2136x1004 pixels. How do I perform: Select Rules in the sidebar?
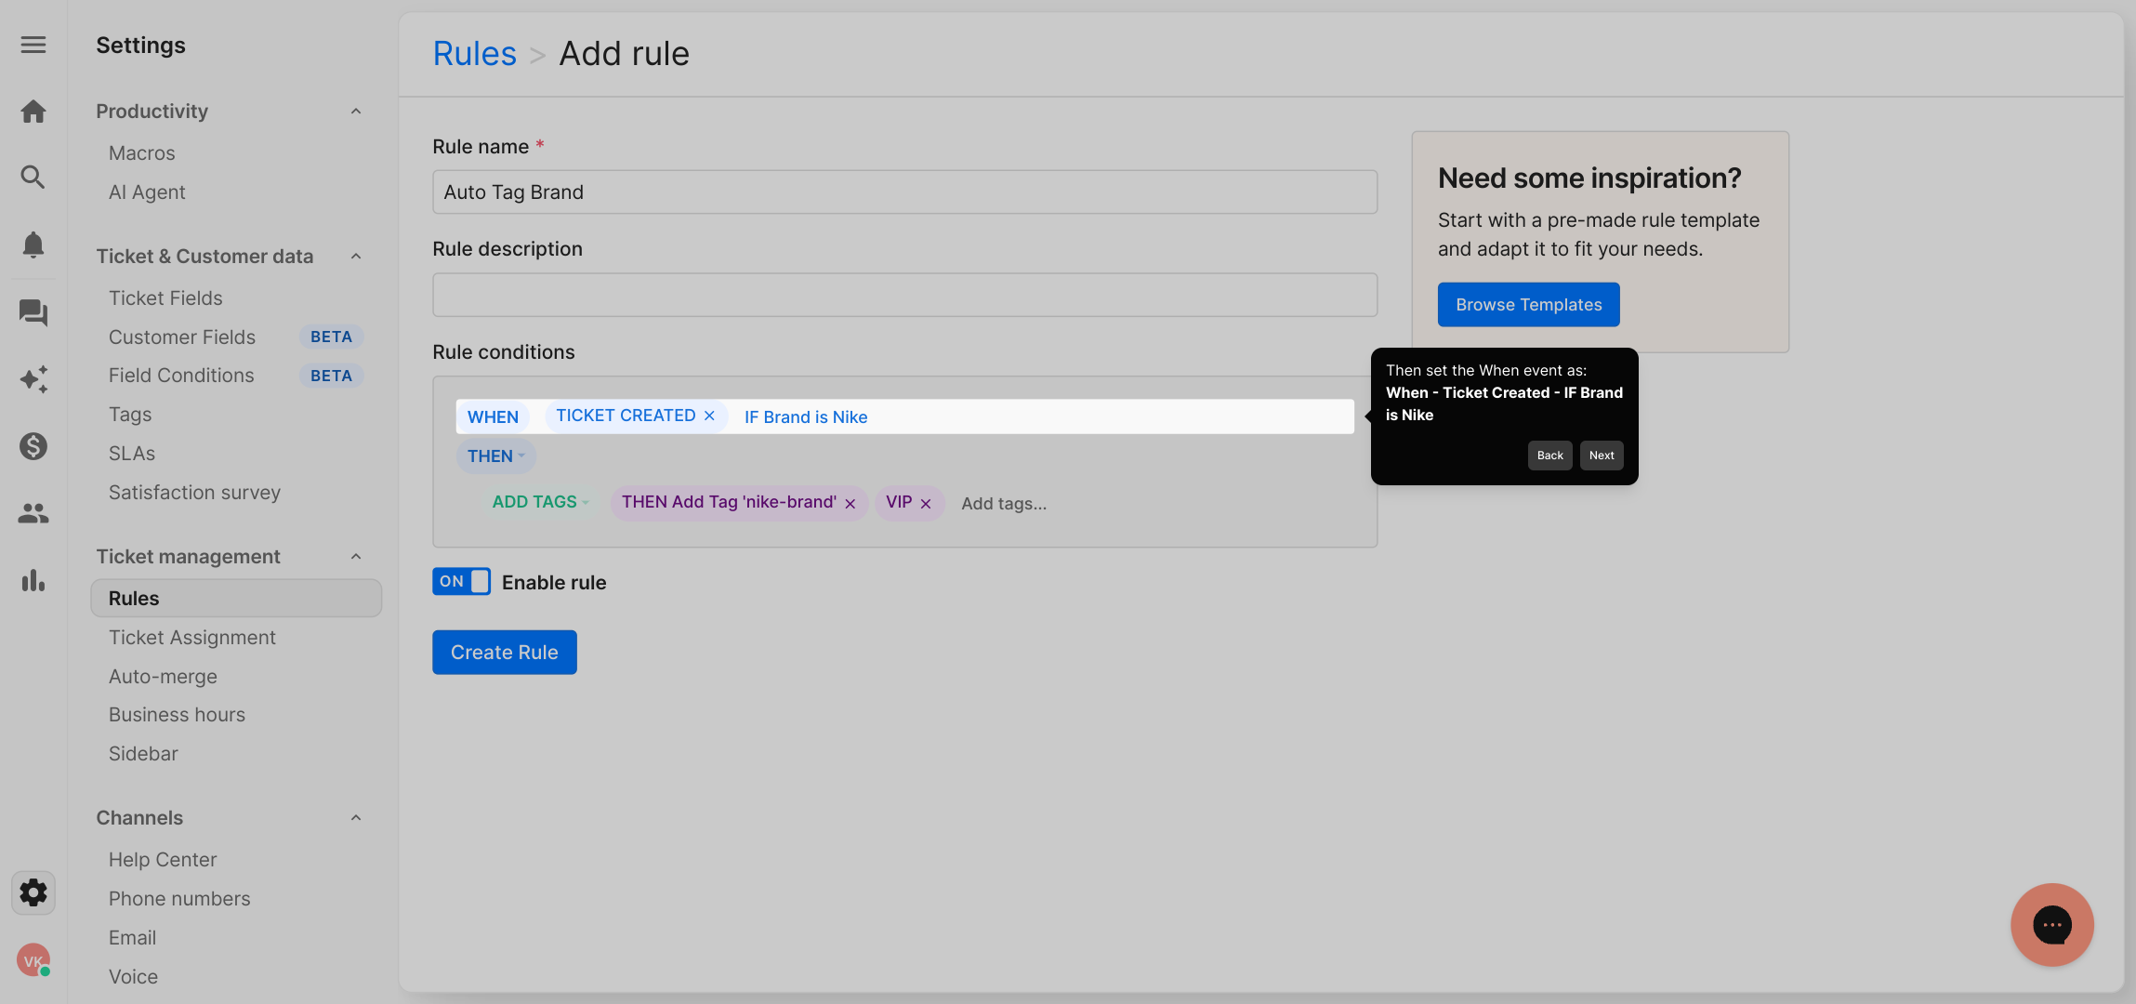pyautogui.click(x=236, y=599)
